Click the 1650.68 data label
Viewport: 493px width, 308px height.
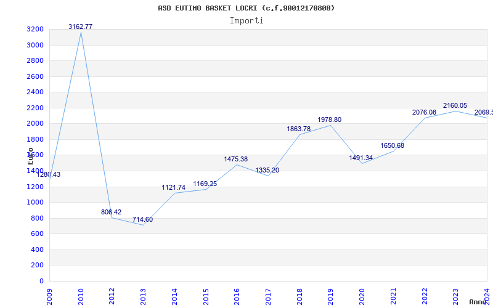393,145
